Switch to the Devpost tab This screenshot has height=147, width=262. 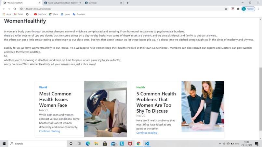pos(104,3)
